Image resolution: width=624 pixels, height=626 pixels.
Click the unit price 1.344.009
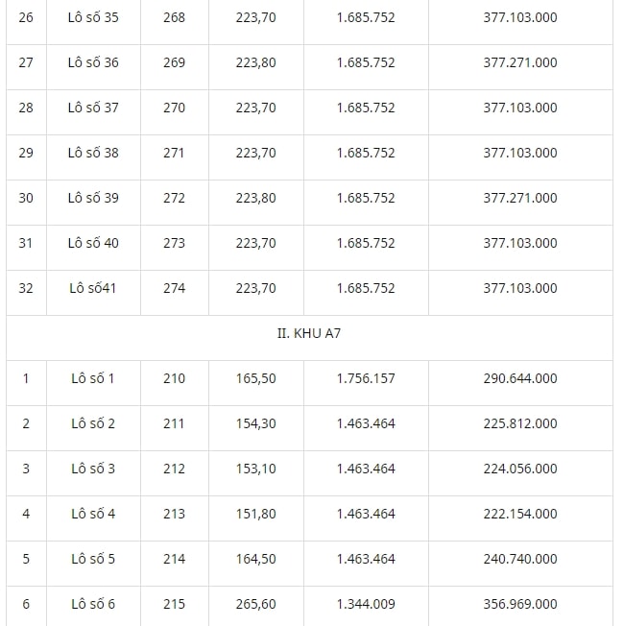click(x=366, y=604)
